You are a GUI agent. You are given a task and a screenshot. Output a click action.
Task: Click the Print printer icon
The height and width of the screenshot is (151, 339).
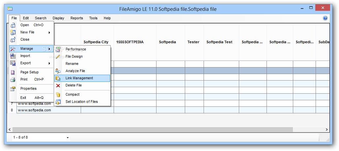[13, 80]
